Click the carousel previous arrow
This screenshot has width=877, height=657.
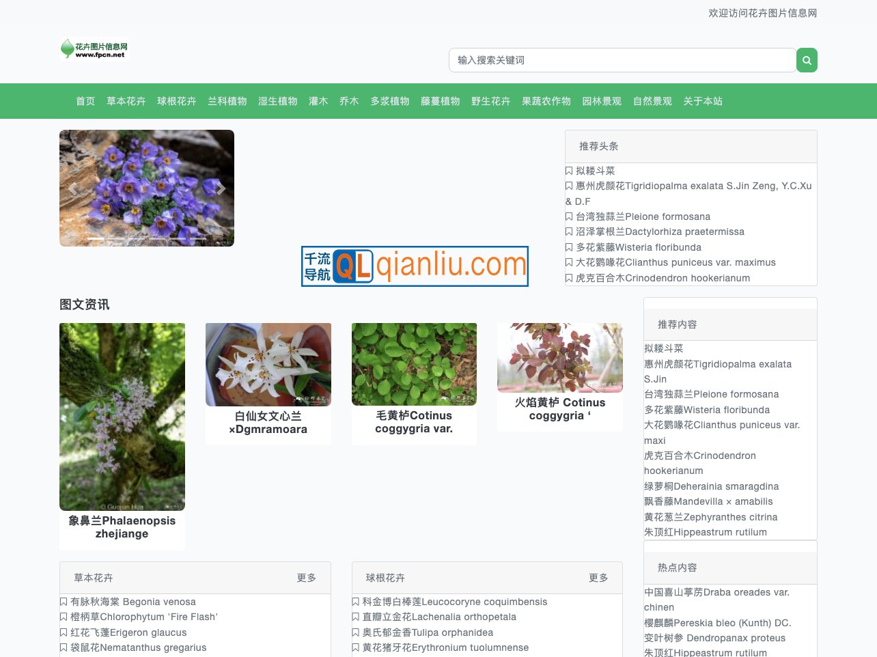pos(73,188)
